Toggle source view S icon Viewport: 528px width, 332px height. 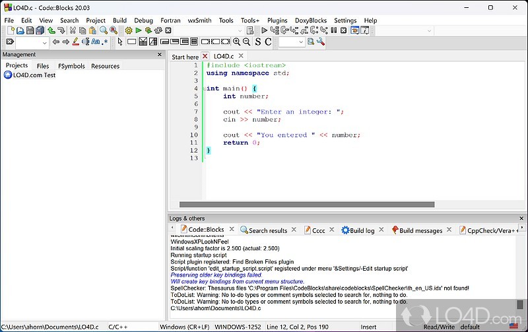click(x=258, y=42)
